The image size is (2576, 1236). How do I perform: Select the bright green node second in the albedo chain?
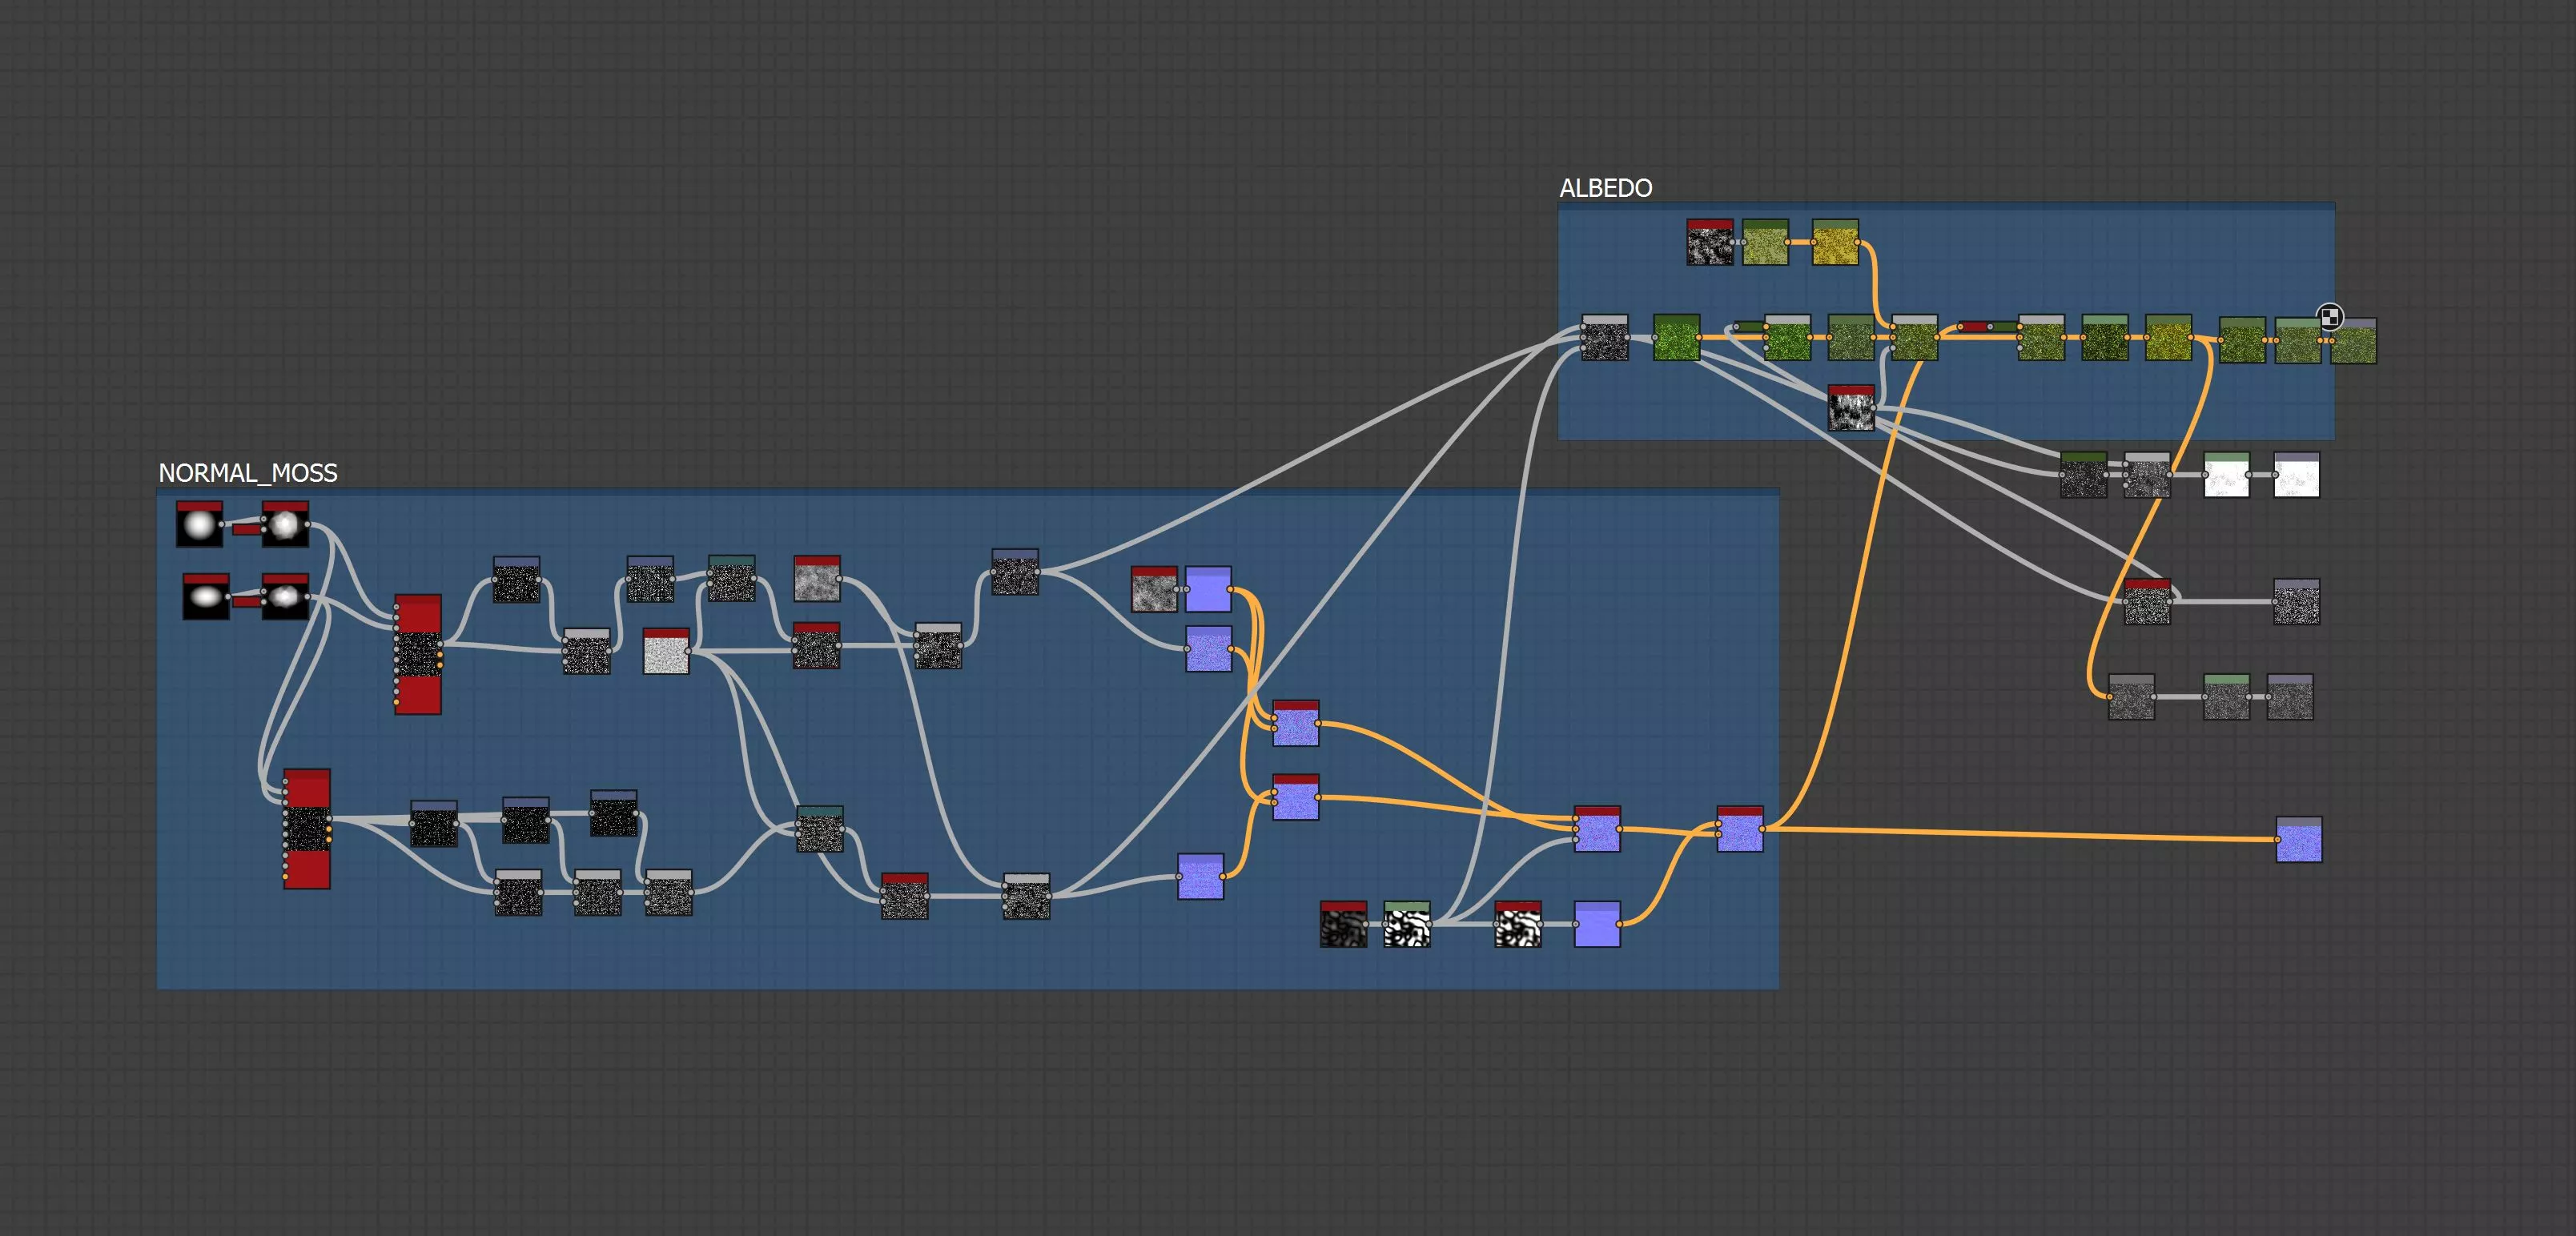click(1677, 338)
